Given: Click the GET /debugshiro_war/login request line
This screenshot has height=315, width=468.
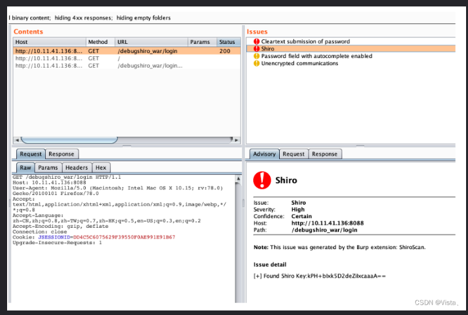Looking at the screenshot, I should pos(66,178).
